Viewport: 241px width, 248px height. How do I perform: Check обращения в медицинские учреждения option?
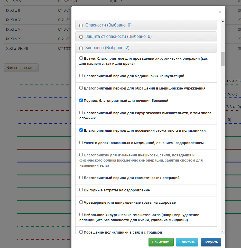pos(81,88)
